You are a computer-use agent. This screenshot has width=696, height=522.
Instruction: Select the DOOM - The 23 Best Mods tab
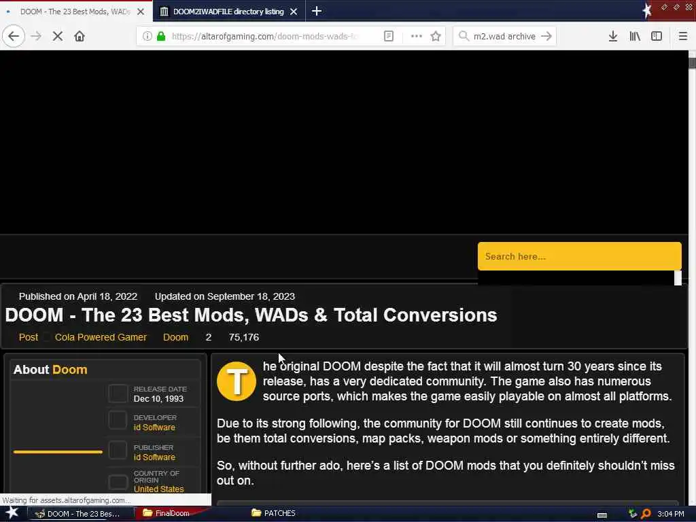75,12
